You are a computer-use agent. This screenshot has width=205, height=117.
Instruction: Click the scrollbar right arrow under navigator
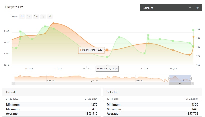[192, 84]
